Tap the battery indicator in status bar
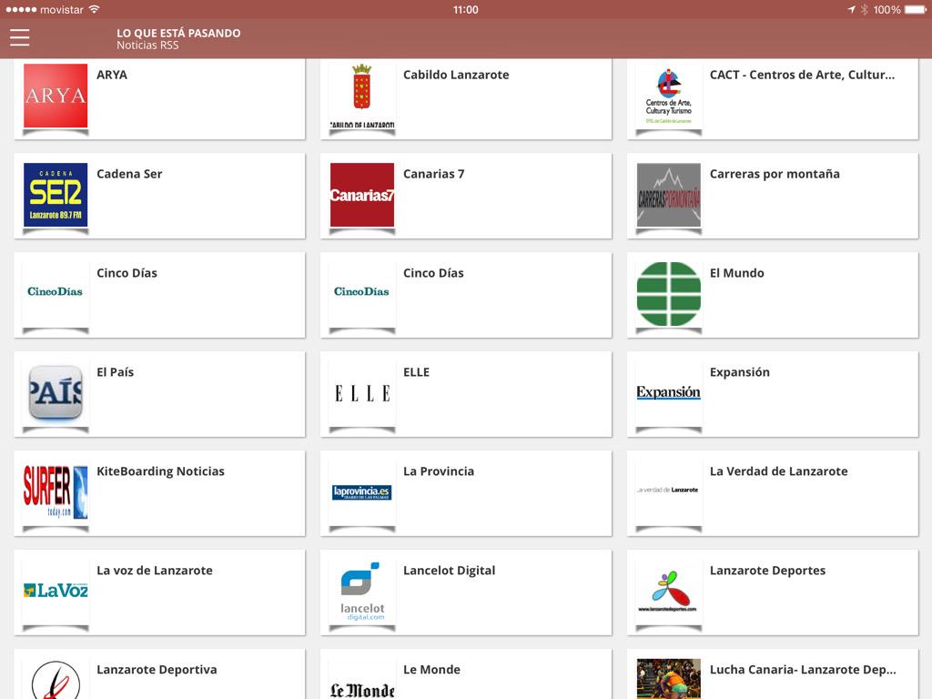 pos(916,9)
